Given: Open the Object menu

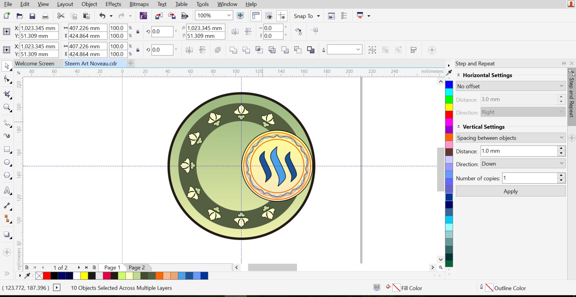Looking at the screenshot, I should point(89,4).
